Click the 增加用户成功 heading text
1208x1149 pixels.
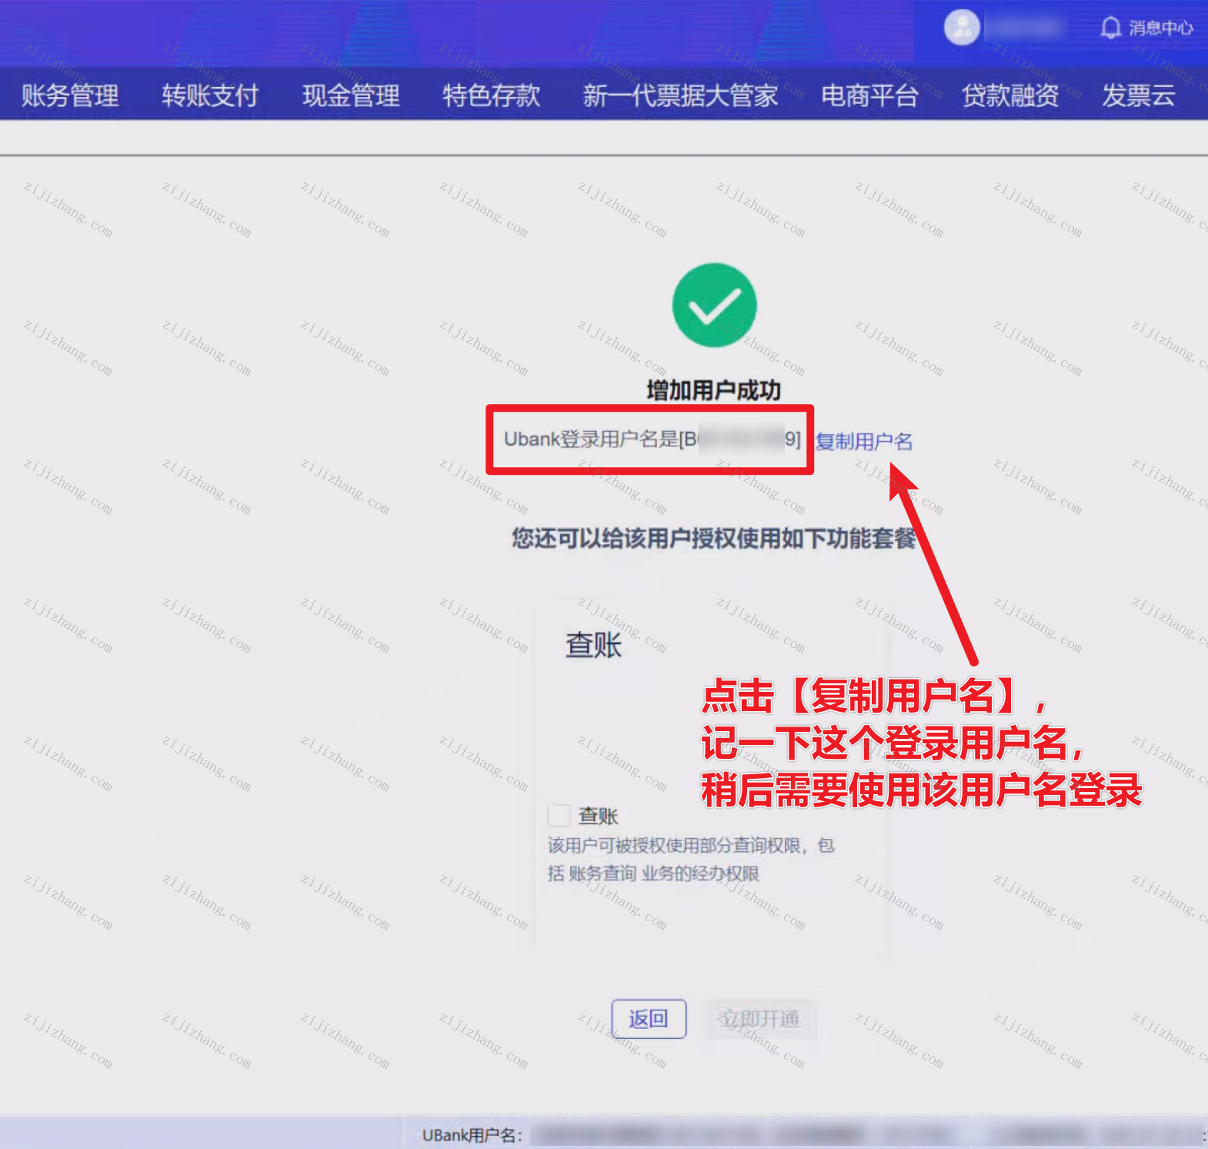713,390
